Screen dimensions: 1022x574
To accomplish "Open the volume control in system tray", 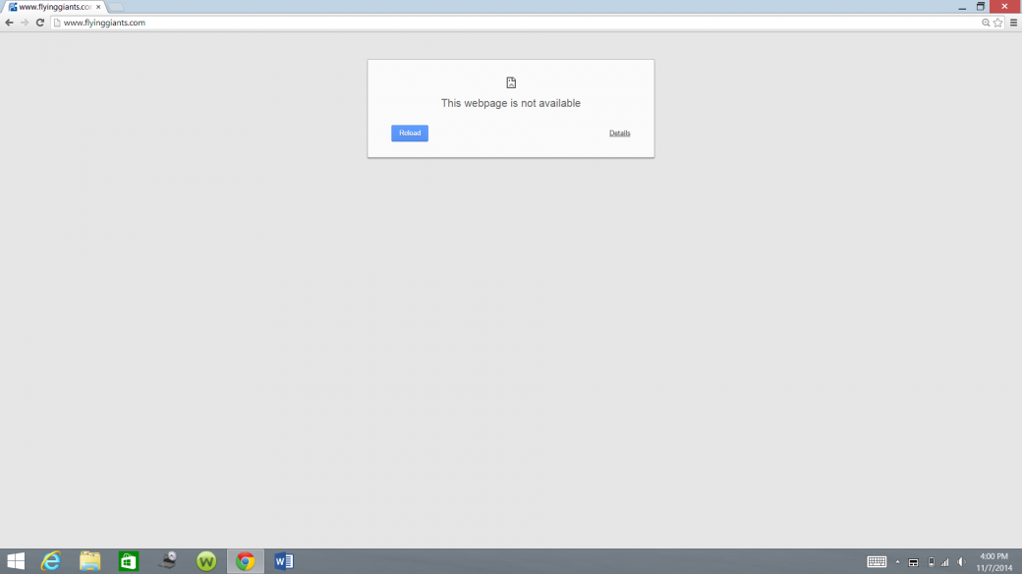I will 962,562.
